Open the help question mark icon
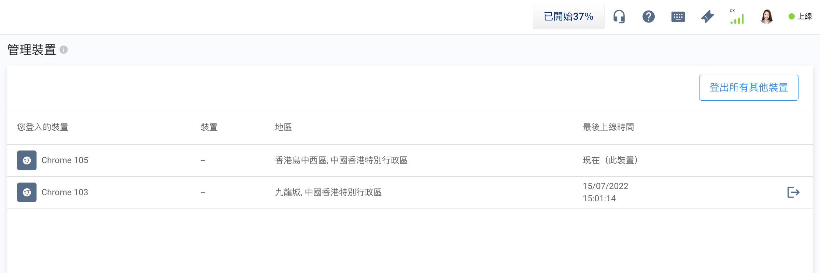This screenshot has width=820, height=273. coord(648,16)
